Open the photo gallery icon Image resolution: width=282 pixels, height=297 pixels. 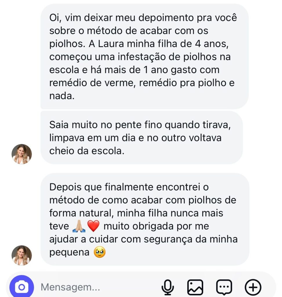tap(195, 287)
